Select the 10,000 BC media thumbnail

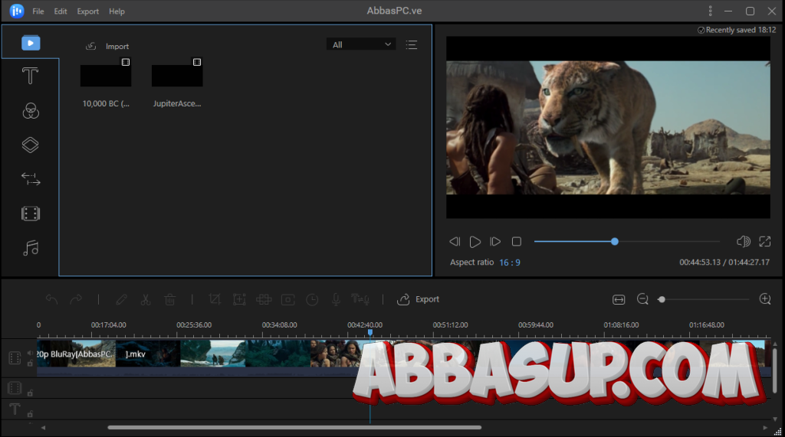[106, 75]
